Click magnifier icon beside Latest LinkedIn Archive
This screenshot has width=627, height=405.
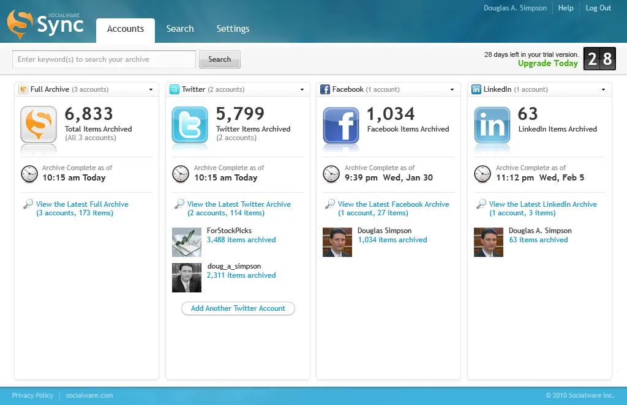(481, 204)
